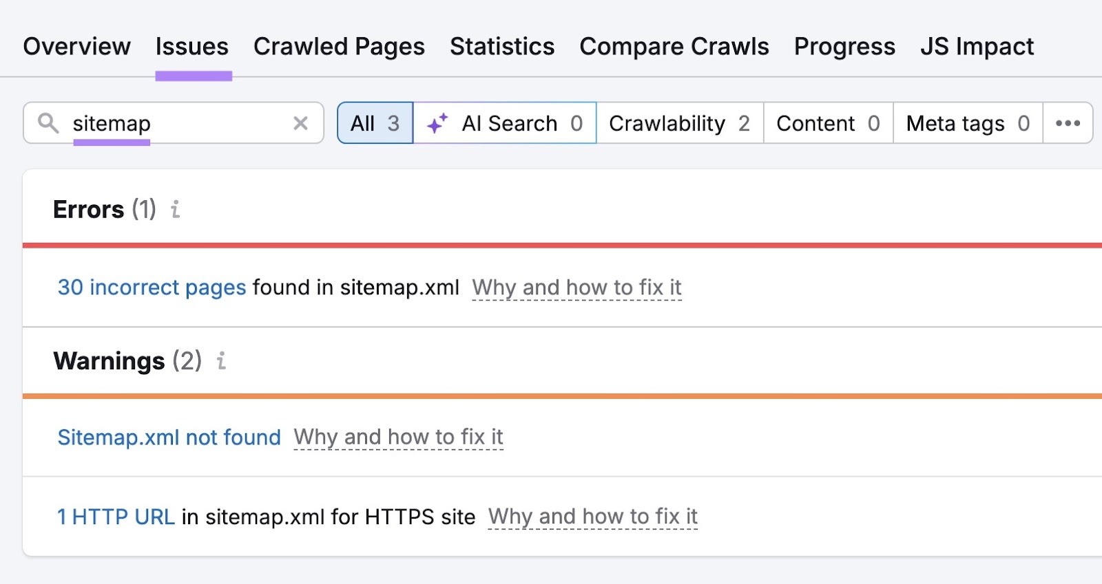
Task: Click the magnifying glass search icon
Action: (x=47, y=123)
